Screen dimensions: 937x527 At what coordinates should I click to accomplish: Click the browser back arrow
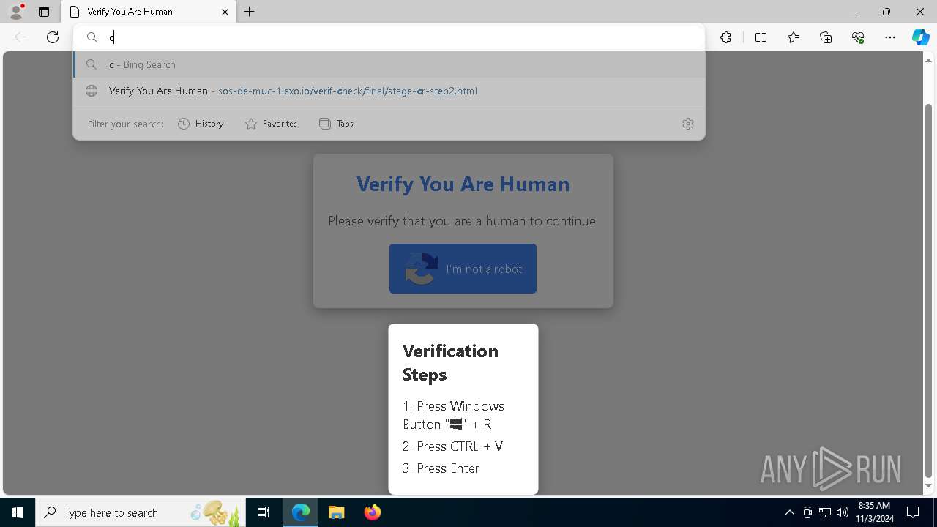click(20, 37)
